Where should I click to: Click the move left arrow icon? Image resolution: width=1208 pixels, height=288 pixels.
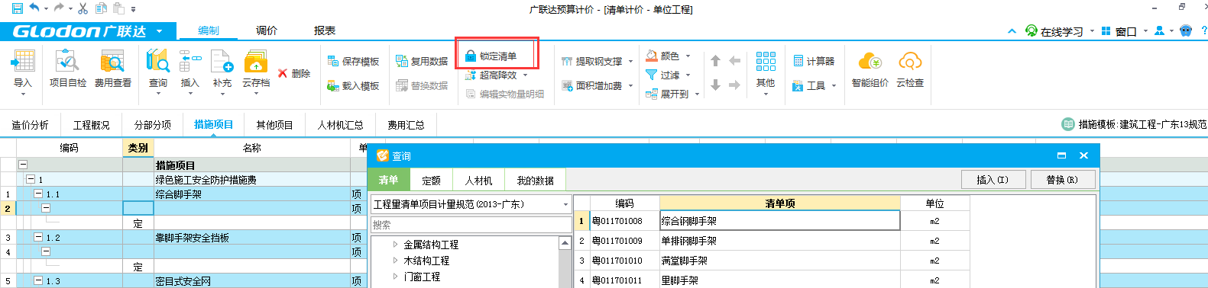(734, 61)
